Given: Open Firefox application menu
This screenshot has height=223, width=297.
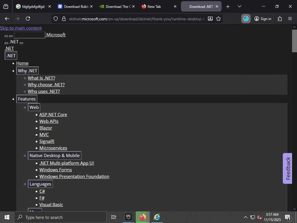Looking at the screenshot, I should [x=290, y=19].
